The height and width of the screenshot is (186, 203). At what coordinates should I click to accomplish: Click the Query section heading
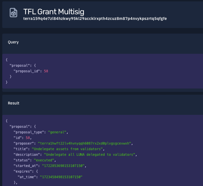[x=13, y=42]
